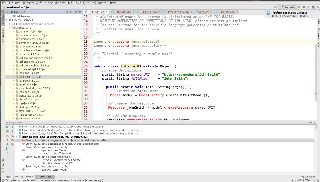Viewport: 320px width, 182px height.
Task: Open Project panel gear settings
Action: (76, 12)
